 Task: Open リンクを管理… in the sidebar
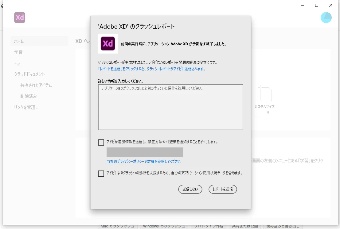pos(26,107)
